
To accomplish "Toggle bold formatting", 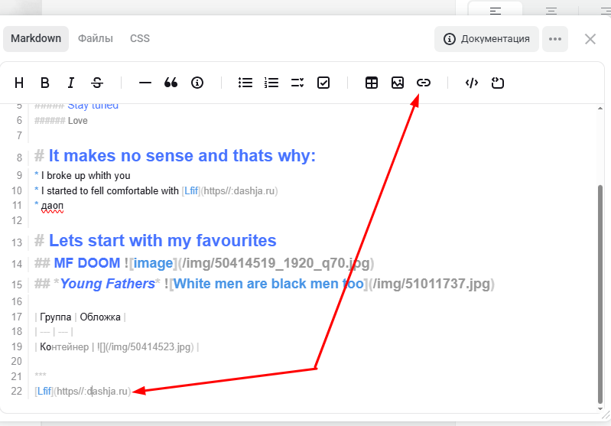I will pyautogui.click(x=45, y=83).
